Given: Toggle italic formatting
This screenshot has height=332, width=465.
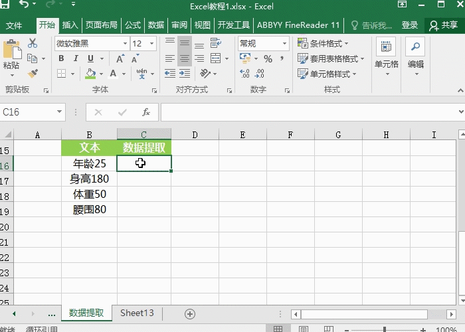Looking at the screenshot, I should [x=74, y=58].
